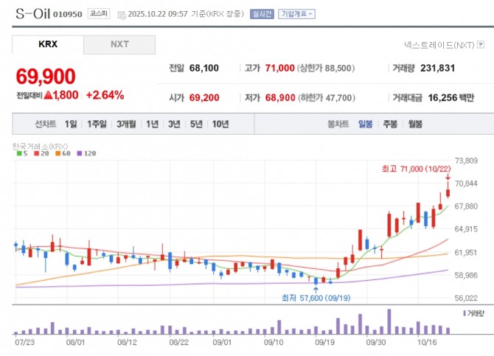Click the 넥스트레이드(NXT) link
This screenshot has width=494, height=356.
pyautogui.click(x=439, y=45)
